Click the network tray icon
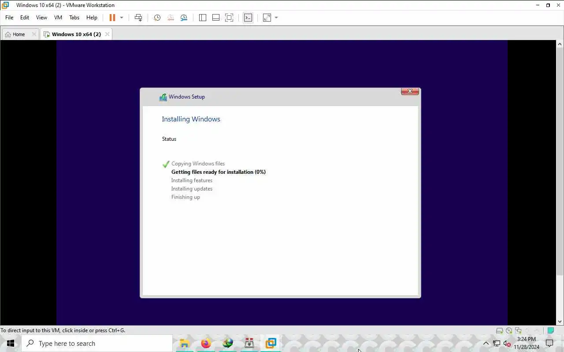 [x=497, y=343]
